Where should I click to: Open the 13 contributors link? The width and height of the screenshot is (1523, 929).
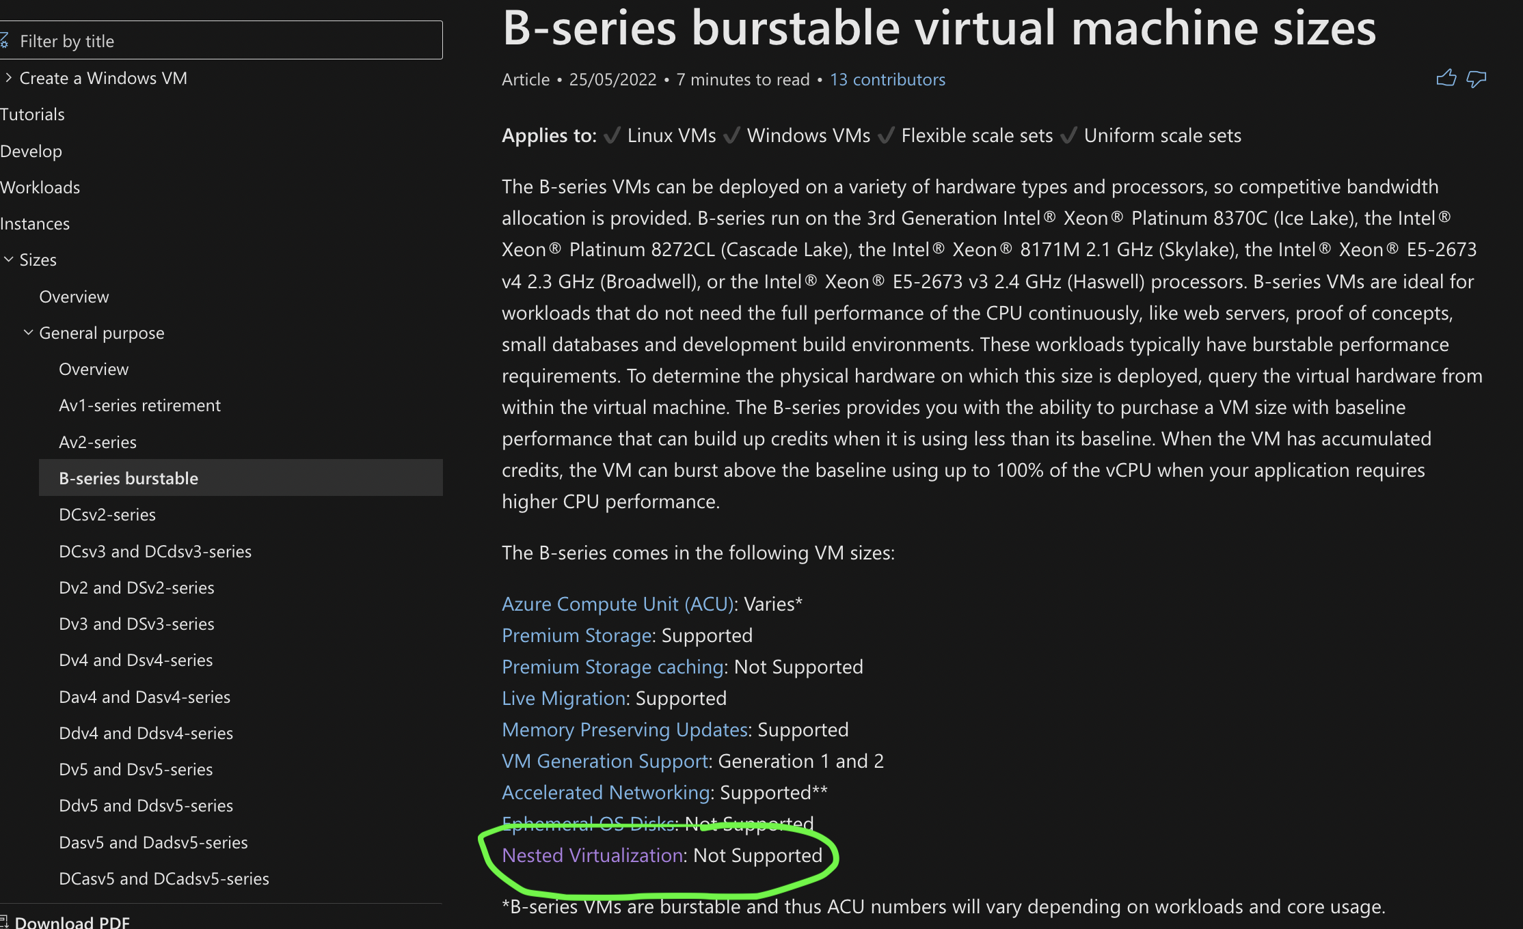887,80
